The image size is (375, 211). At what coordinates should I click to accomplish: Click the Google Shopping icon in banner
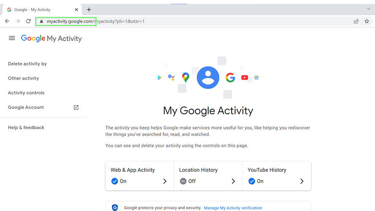pos(256,78)
